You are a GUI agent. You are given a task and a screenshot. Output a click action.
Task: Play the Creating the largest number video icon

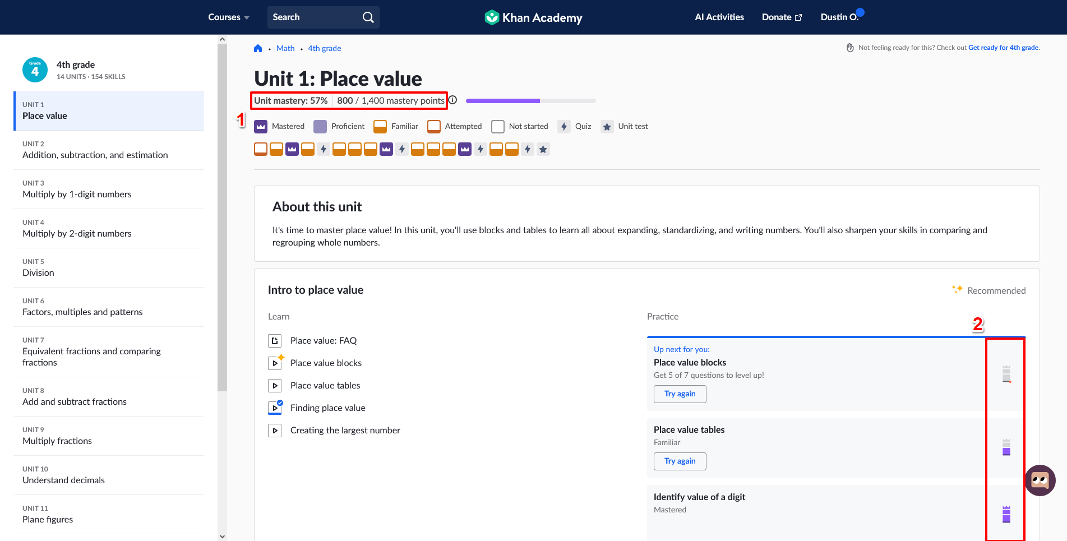(275, 431)
